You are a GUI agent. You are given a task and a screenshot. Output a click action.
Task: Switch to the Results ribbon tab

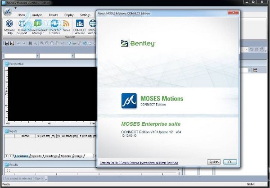(53, 15)
